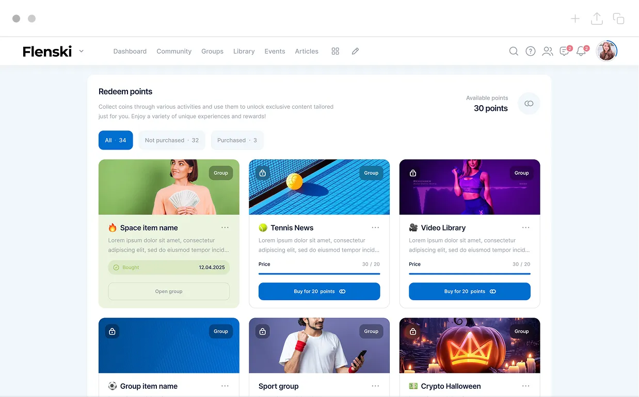The image size is (639, 397).
Task: Select the Purchased 3 filter
Action: click(237, 140)
